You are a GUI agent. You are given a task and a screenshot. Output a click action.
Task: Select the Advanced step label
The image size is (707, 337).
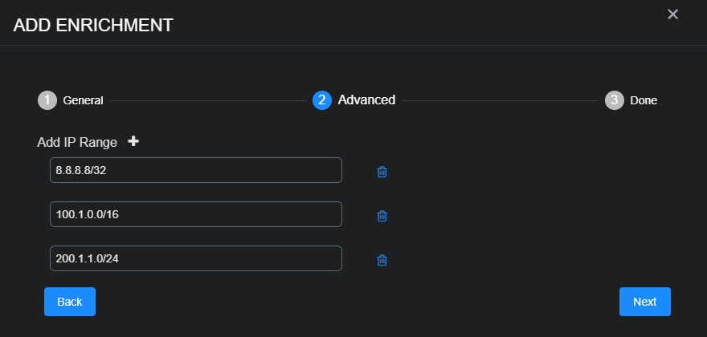(366, 100)
